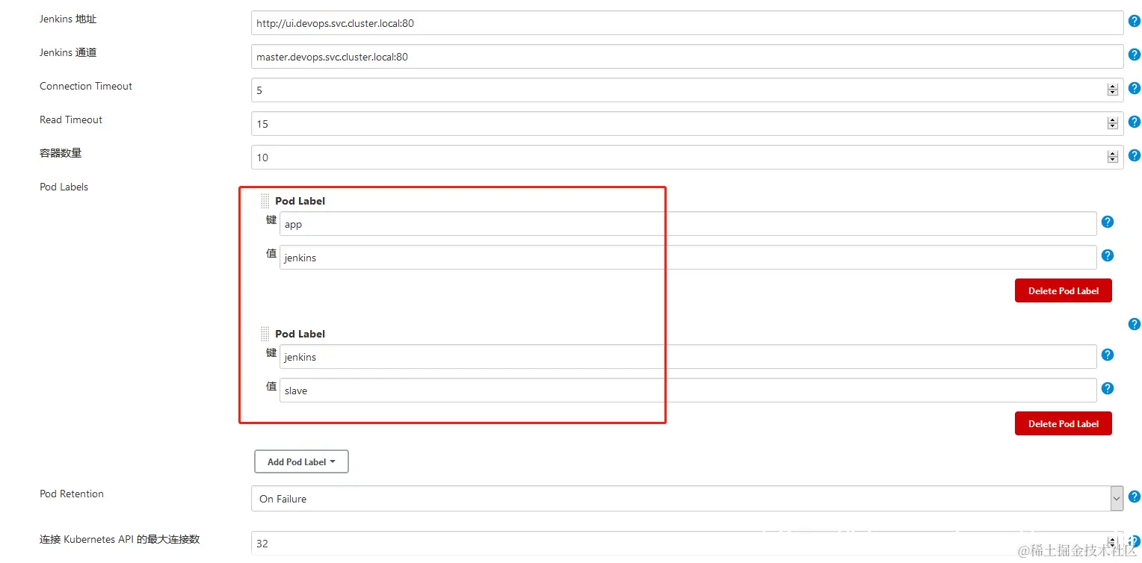Click the key field containing jenkins
The width and height of the screenshot is (1142, 563).
pos(688,357)
